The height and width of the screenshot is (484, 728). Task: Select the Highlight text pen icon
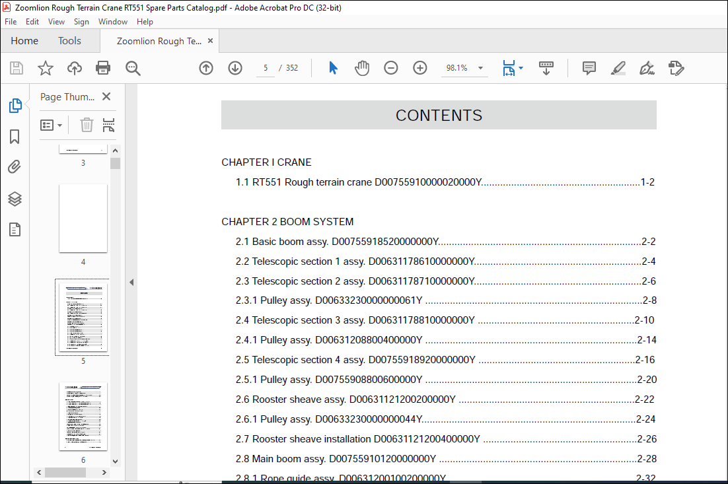pos(618,68)
